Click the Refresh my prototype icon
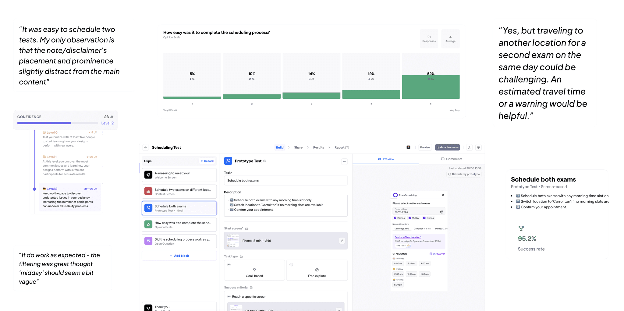 [x=450, y=174]
